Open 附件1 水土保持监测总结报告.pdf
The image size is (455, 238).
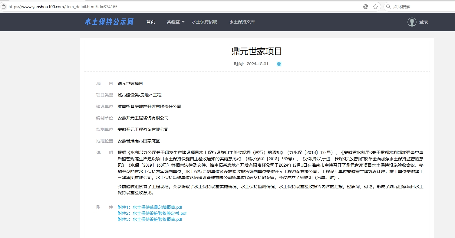(x=150, y=207)
